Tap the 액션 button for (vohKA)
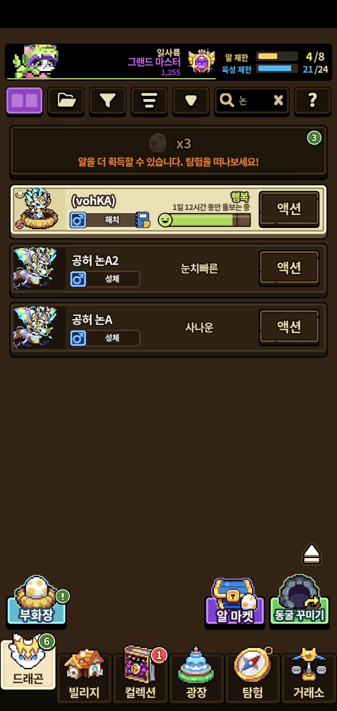This screenshot has width=337, height=711. click(289, 209)
